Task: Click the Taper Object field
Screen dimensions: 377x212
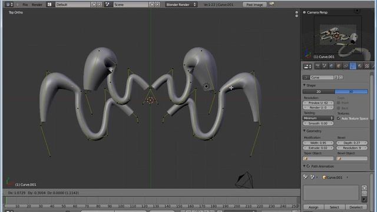Action: tap(318, 158)
